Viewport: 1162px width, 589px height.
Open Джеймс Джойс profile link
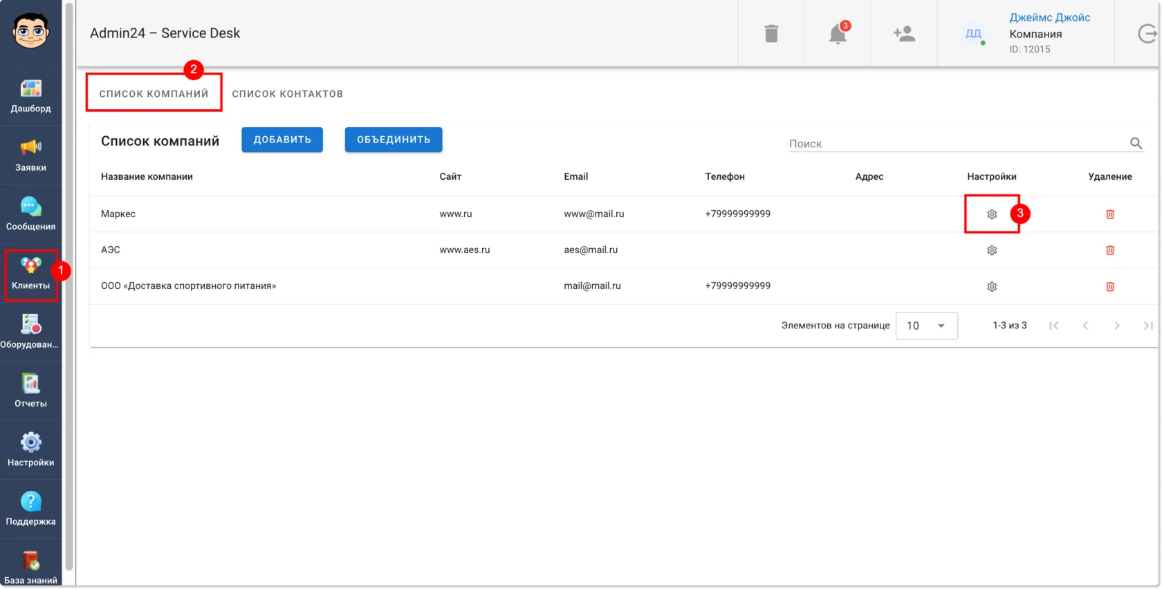(x=1049, y=18)
